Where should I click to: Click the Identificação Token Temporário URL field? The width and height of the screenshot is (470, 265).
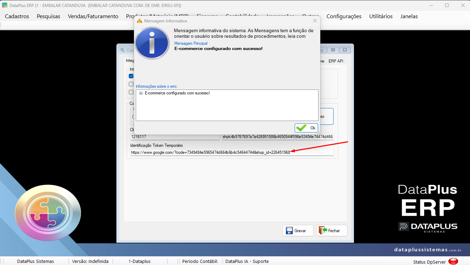(232, 152)
